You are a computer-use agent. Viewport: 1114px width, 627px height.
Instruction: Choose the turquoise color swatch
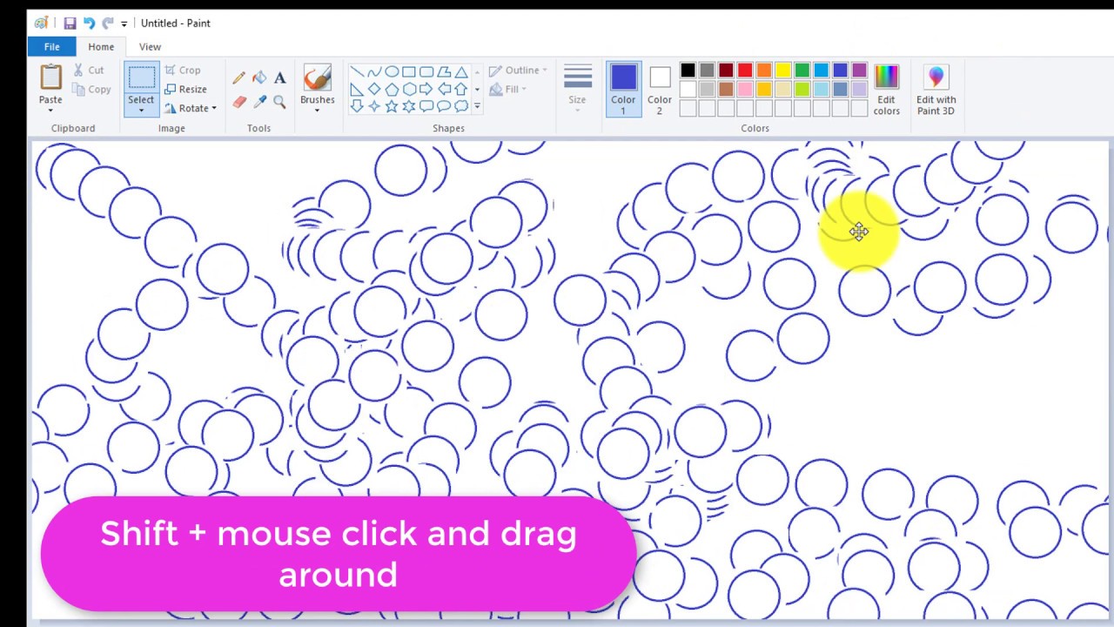click(x=822, y=71)
